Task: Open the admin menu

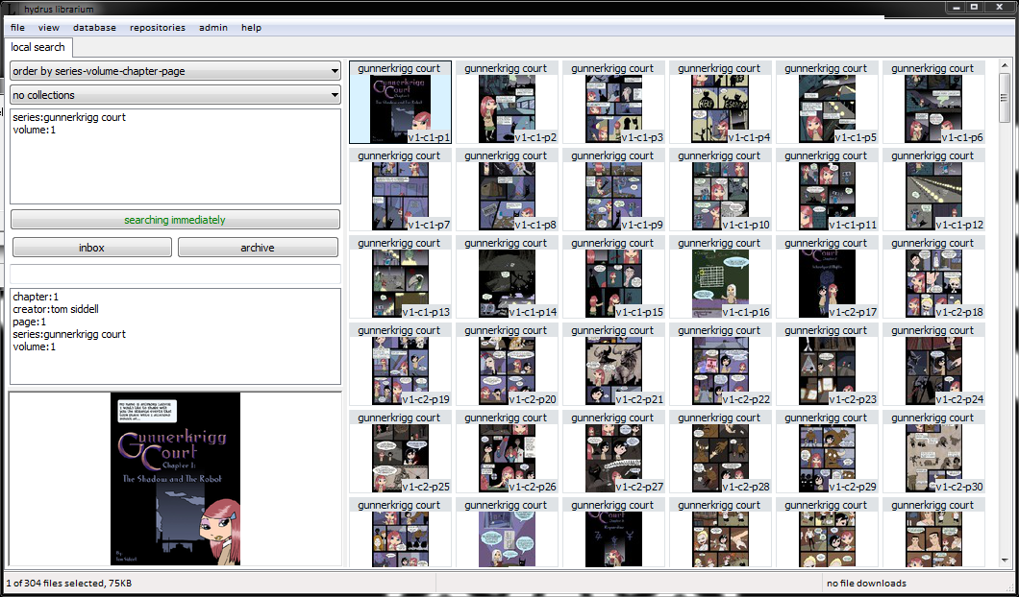Action: [213, 27]
